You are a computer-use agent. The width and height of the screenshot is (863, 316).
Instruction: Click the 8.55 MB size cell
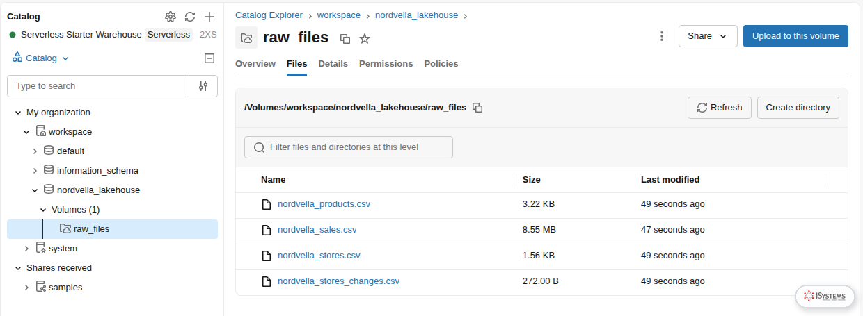click(x=539, y=230)
